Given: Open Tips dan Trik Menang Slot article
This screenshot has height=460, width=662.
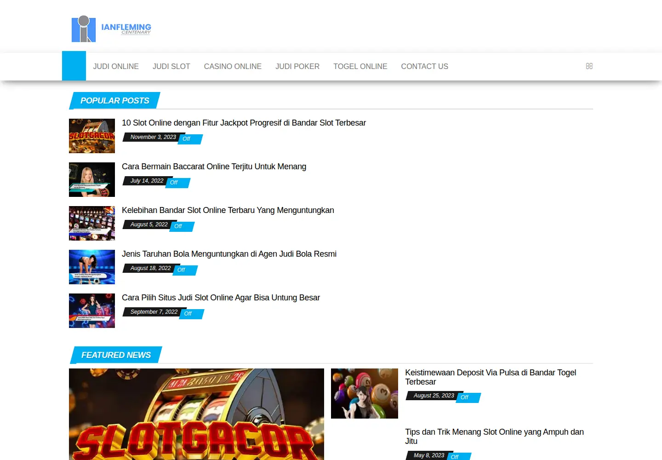Looking at the screenshot, I should point(494,437).
